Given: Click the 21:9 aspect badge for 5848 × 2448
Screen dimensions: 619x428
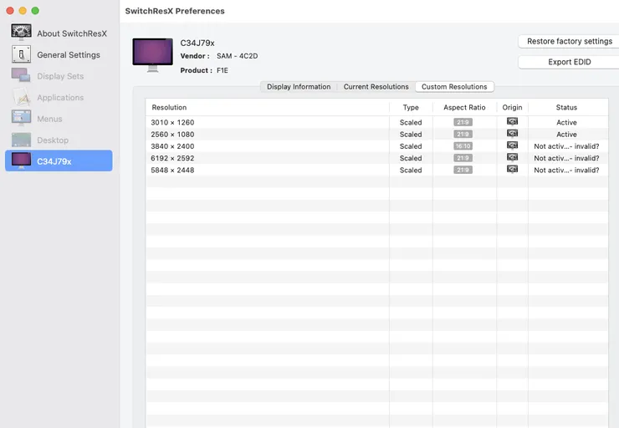Looking at the screenshot, I should click(x=463, y=170).
